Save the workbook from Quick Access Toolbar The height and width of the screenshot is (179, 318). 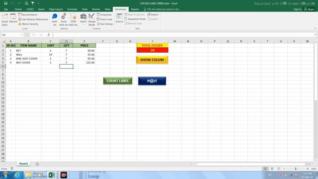tap(5, 3)
